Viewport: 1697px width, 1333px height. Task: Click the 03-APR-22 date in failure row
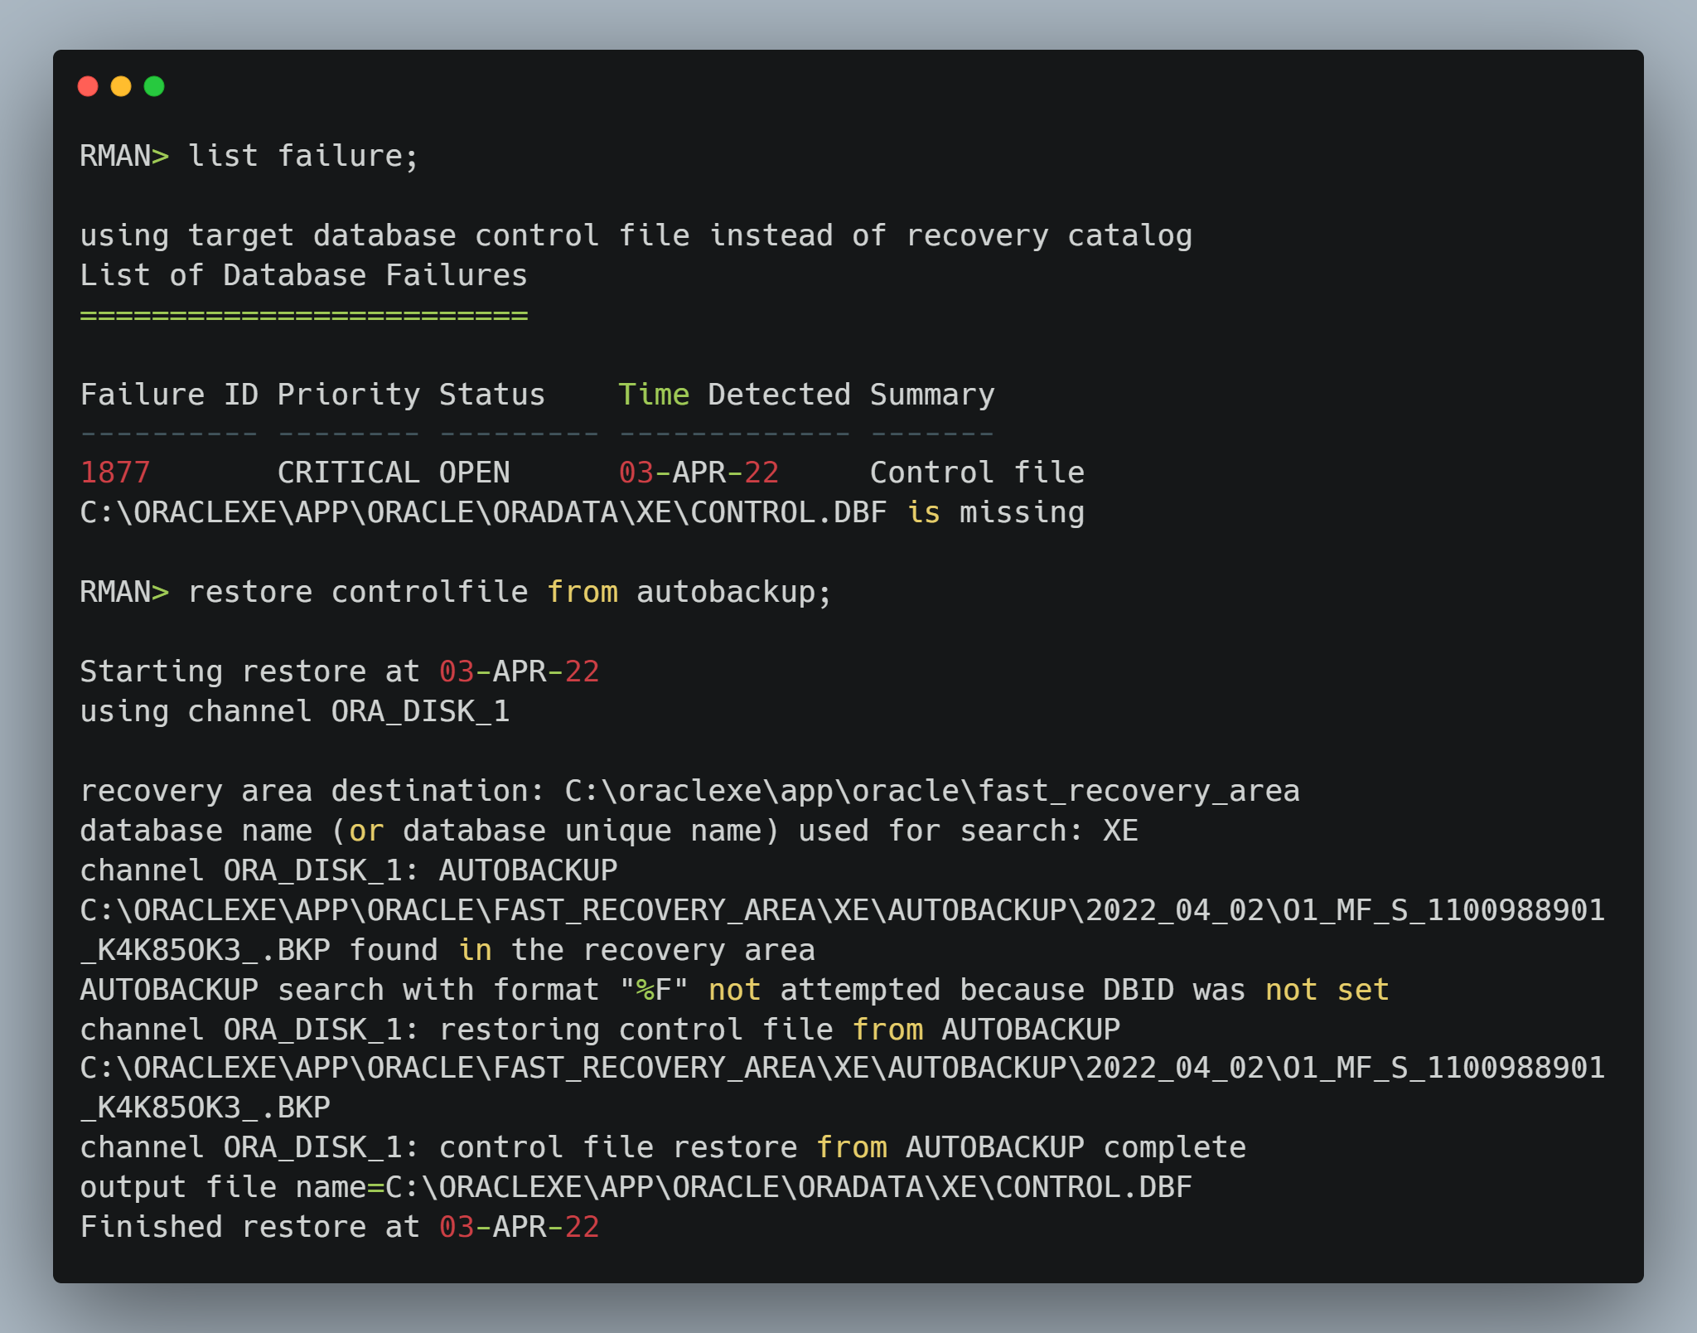[699, 473]
